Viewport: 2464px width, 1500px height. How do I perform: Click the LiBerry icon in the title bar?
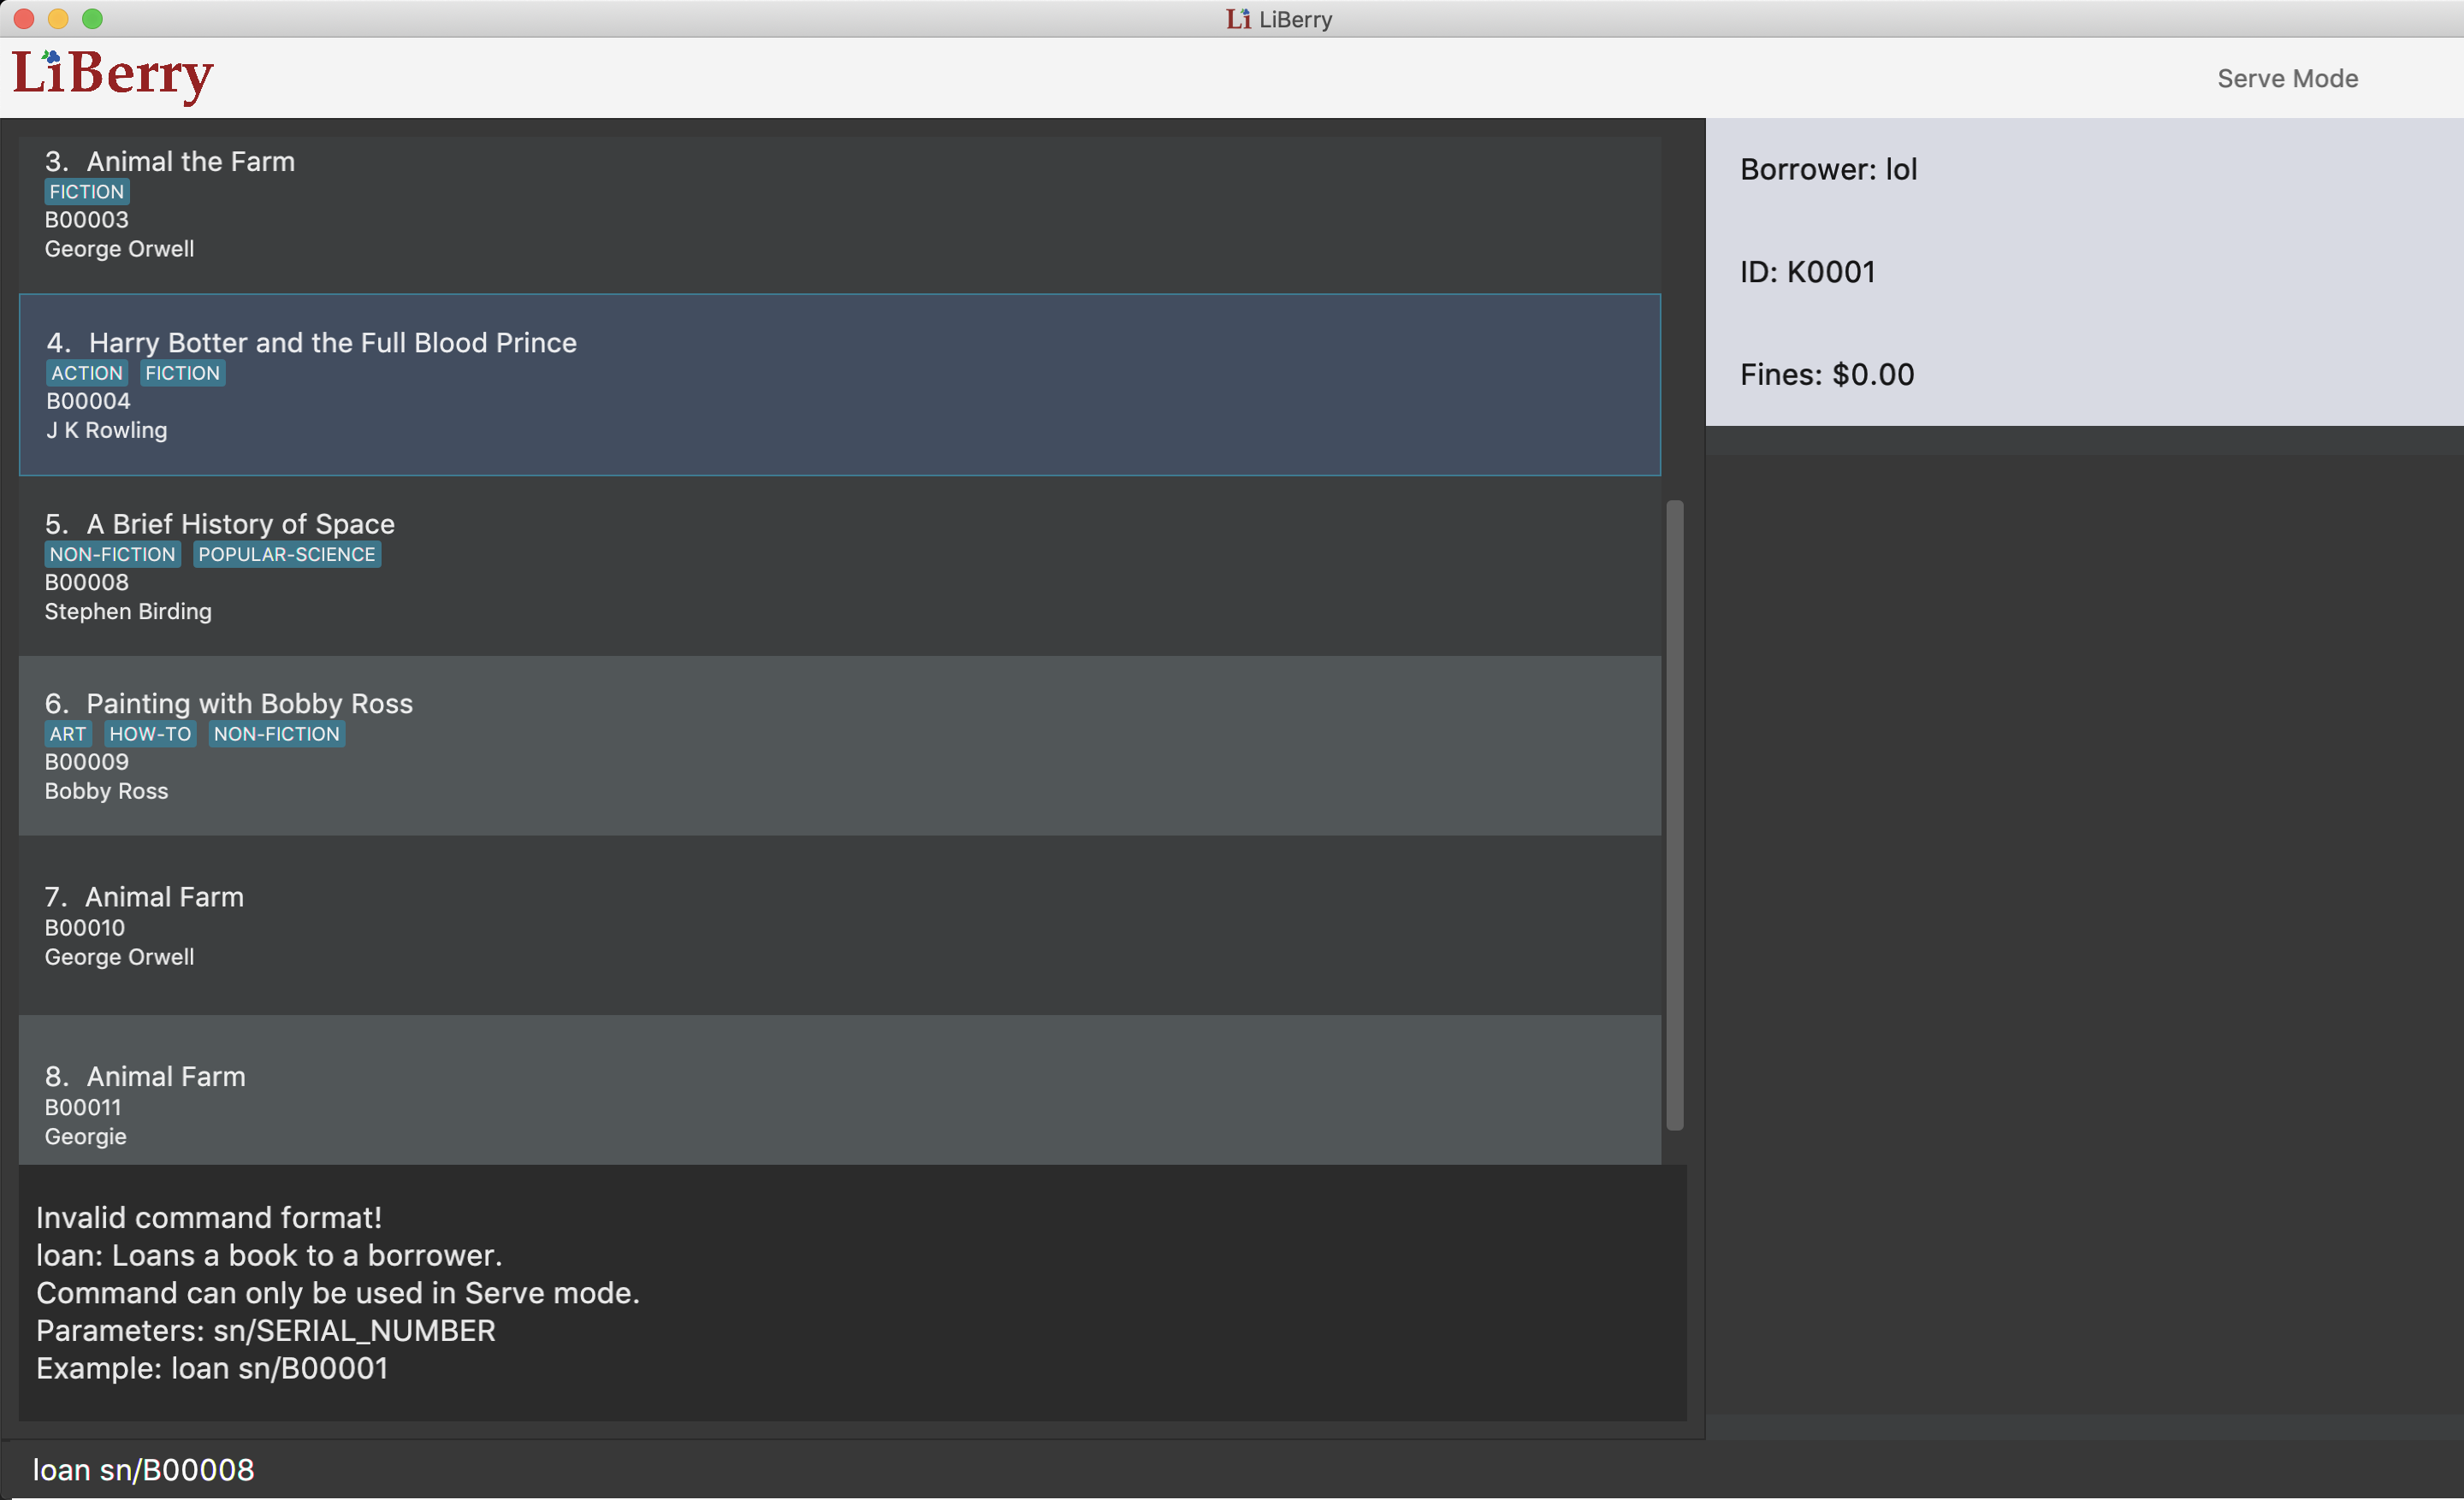[x=1238, y=19]
